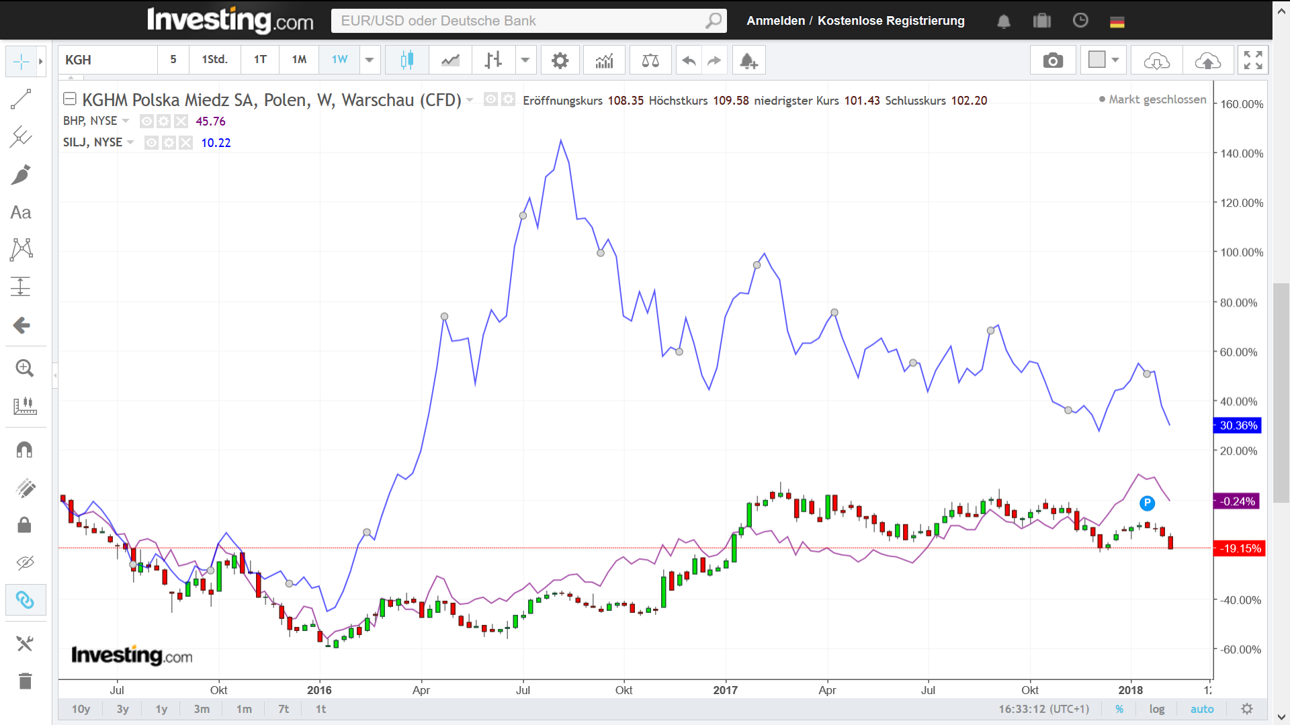Select the 3y range tab
The height and width of the screenshot is (725, 1290).
pos(122,709)
